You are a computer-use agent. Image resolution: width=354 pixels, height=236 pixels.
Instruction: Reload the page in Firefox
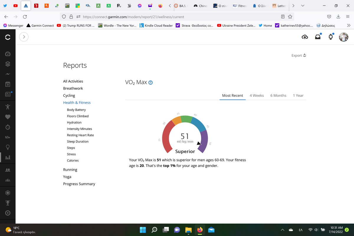pos(25,17)
